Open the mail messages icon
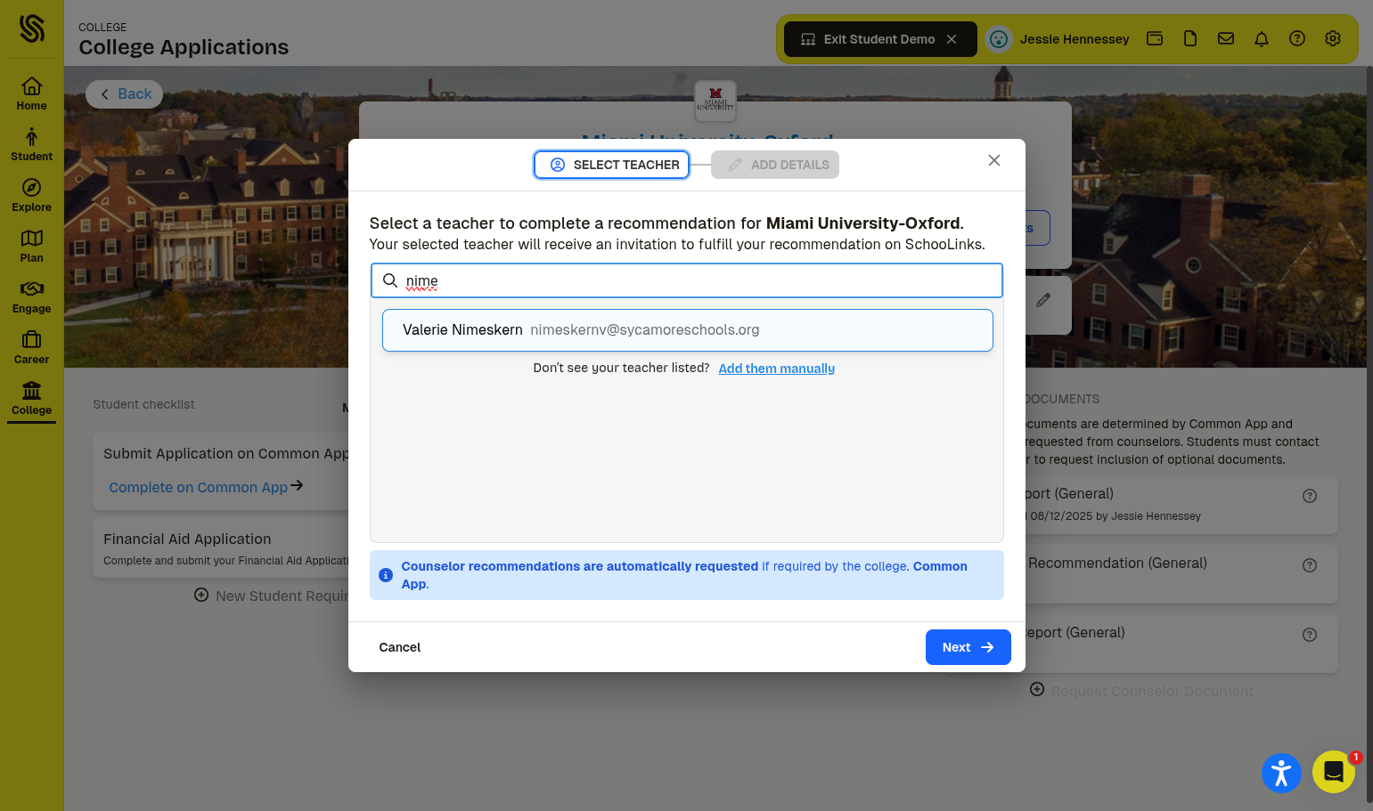This screenshot has height=811, width=1373. pyautogui.click(x=1226, y=38)
